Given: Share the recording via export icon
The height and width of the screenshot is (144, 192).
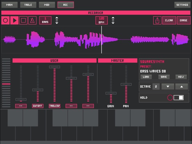Looking at the screenshot, I should point(157,20).
